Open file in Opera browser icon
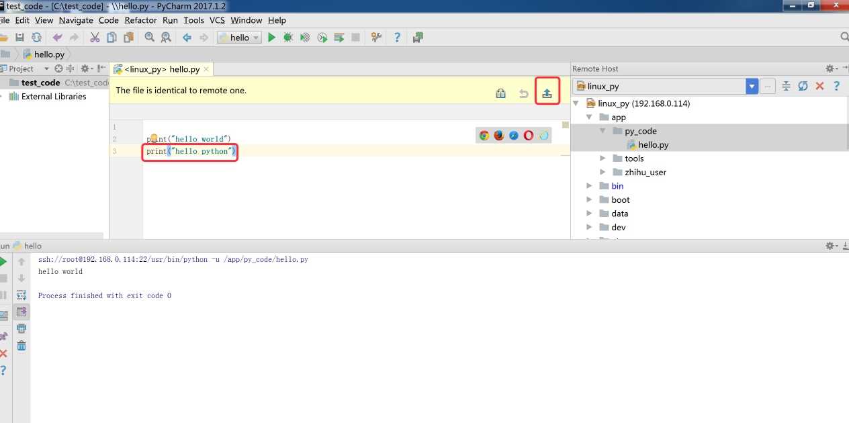 click(x=529, y=135)
